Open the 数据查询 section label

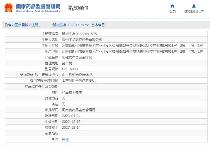point(81,8)
